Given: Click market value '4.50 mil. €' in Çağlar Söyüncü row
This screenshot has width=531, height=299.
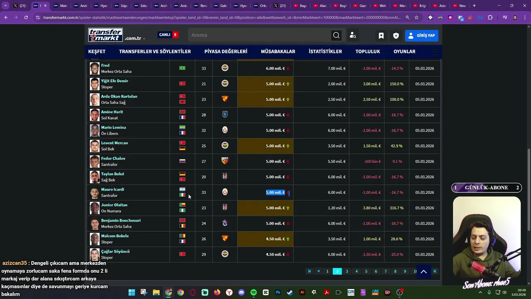Looking at the screenshot, I should click(x=275, y=255).
